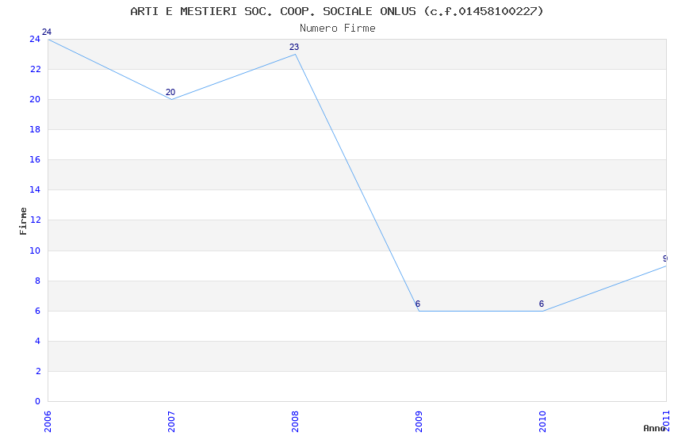Select the data label 9 at 2011
Image resolution: width=674 pixels, height=436 pixels.
[665, 258]
